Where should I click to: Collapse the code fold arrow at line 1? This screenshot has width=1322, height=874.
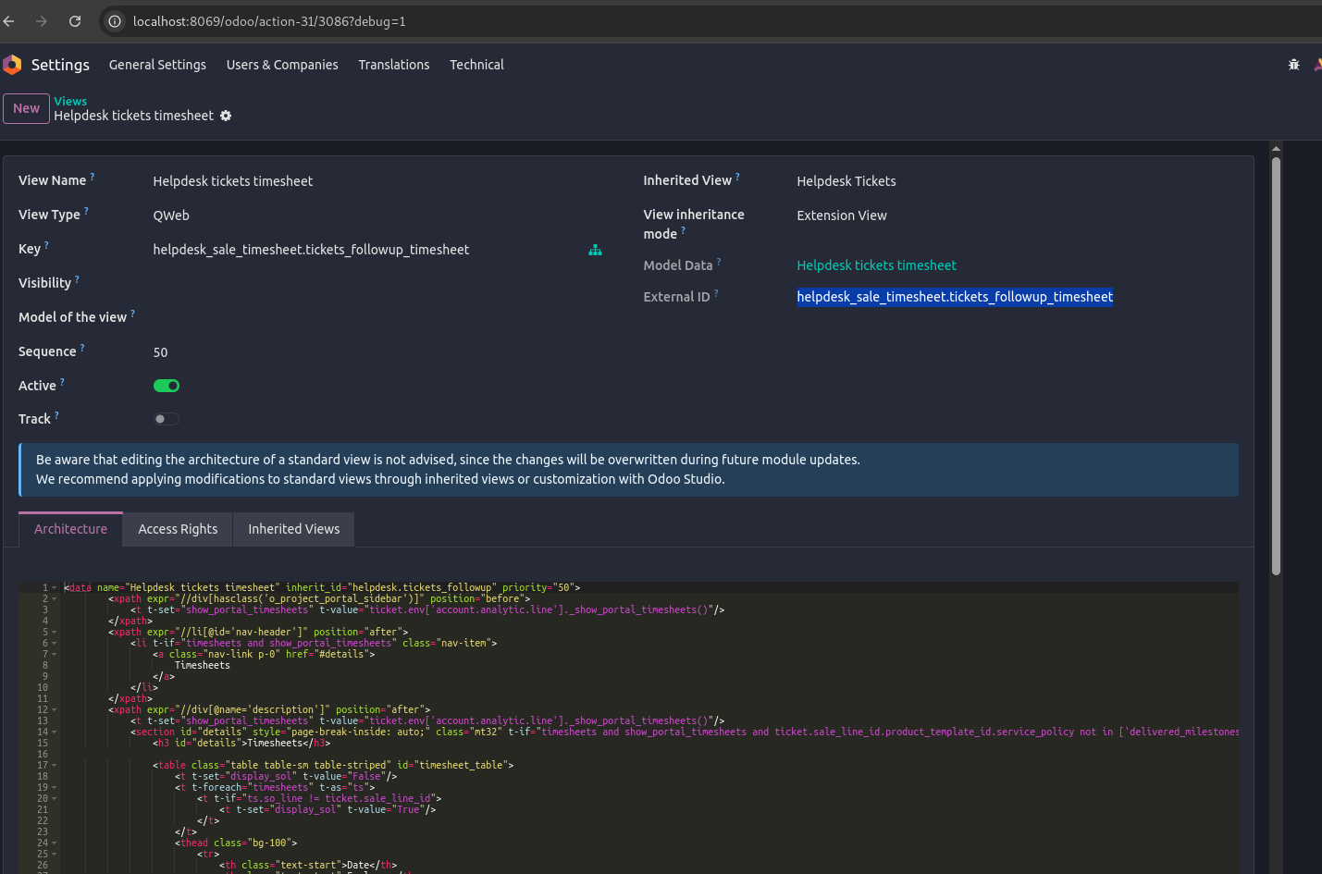click(55, 588)
